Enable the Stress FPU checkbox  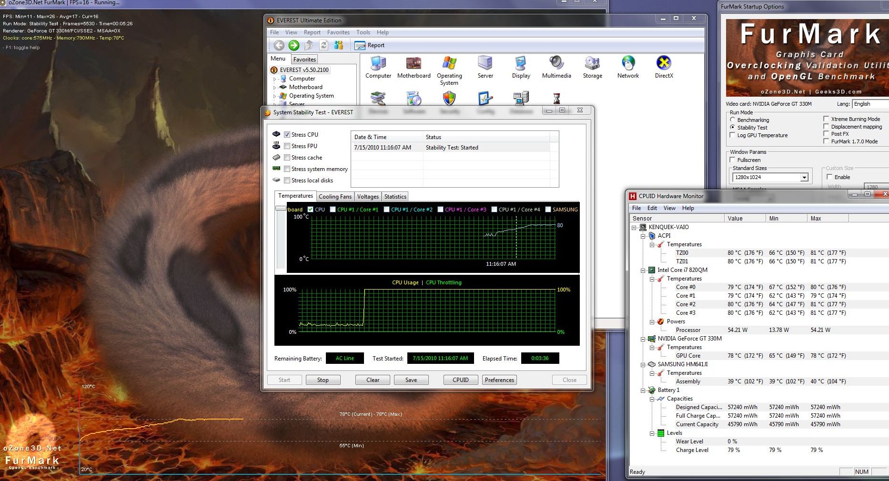tap(287, 146)
